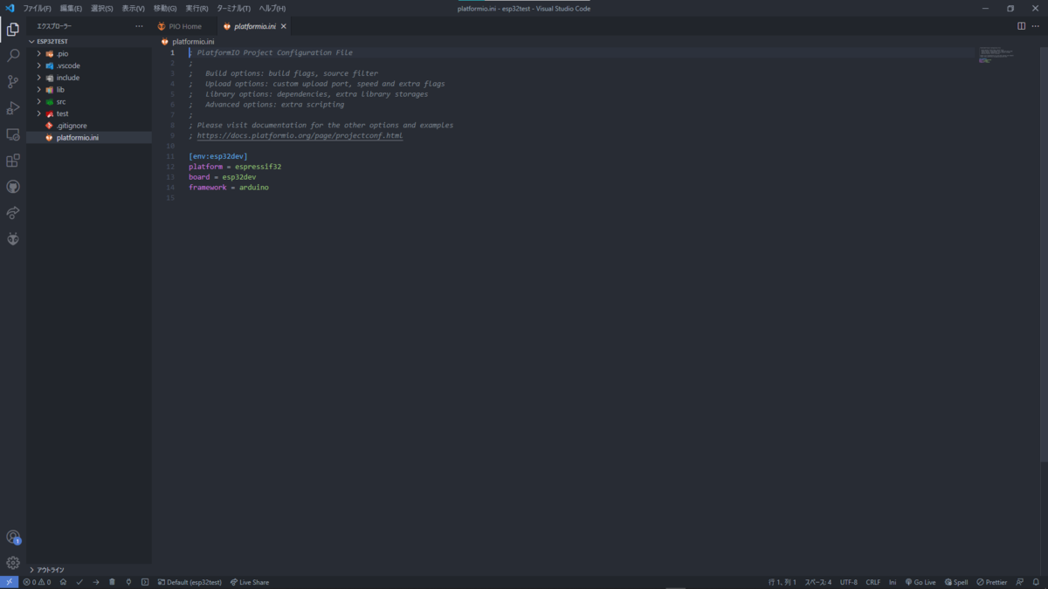Expand the アウトライン section
The image size is (1048, 589).
[89, 570]
